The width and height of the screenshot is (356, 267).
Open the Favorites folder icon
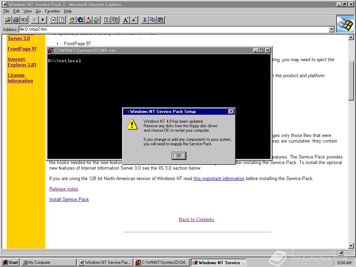(107, 20)
